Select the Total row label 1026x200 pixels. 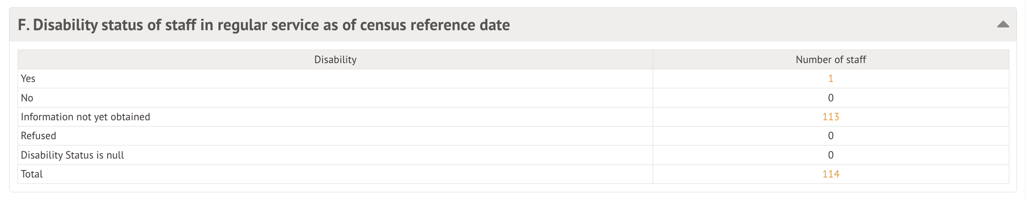click(x=32, y=174)
